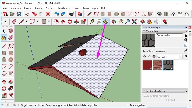The image size is (192, 108).
Task: Open the Erweiterungen menu
Action: click(x=91, y=8)
